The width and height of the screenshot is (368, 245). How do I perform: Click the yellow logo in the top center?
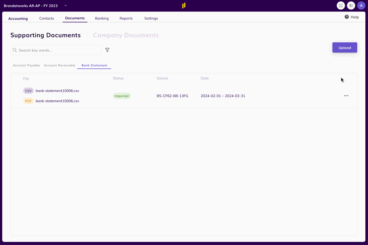pyautogui.click(x=184, y=5)
